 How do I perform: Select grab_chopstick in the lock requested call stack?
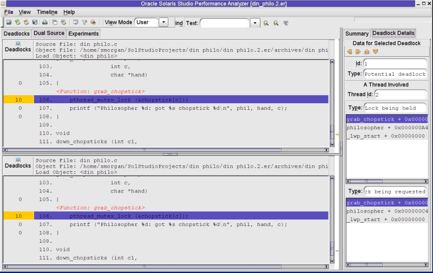click(x=387, y=203)
